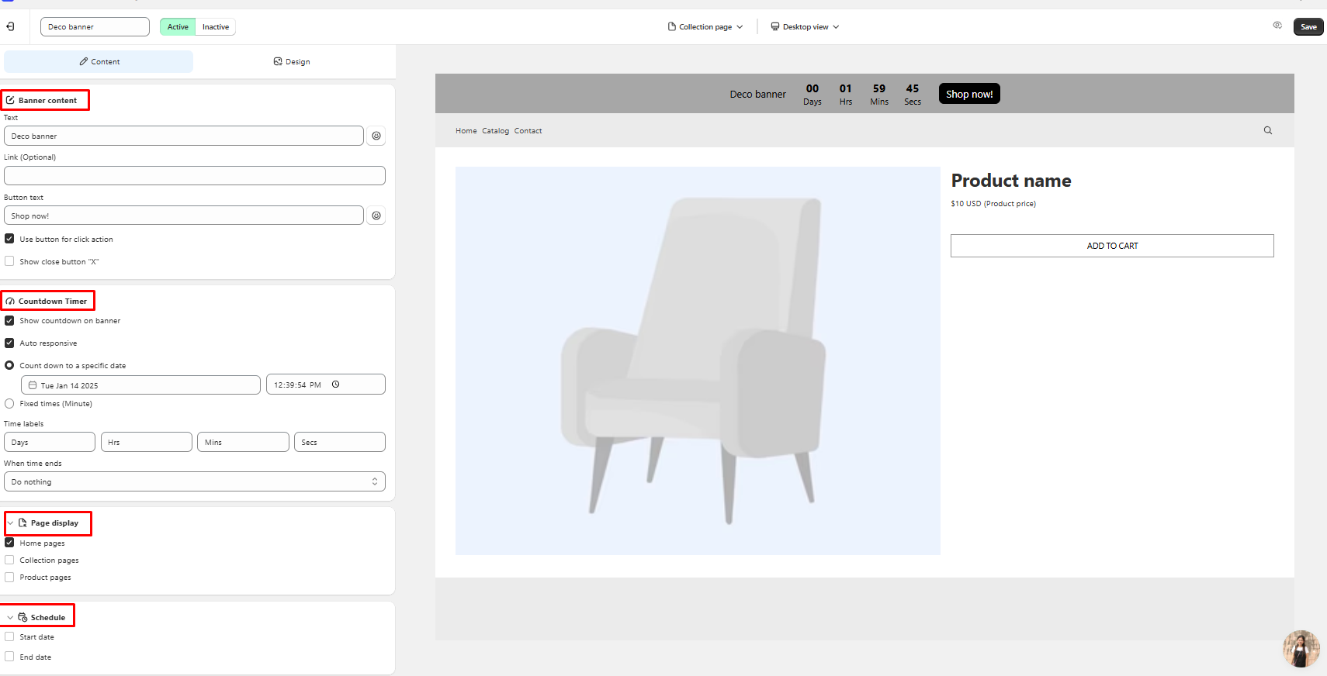This screenshot has width=1327, height=676.
Task: Click the Shop now! banner button
Action: 969,94
